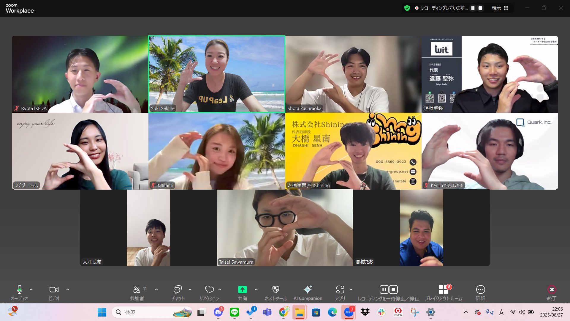Mute the microphone audio button

click(19, 290)
